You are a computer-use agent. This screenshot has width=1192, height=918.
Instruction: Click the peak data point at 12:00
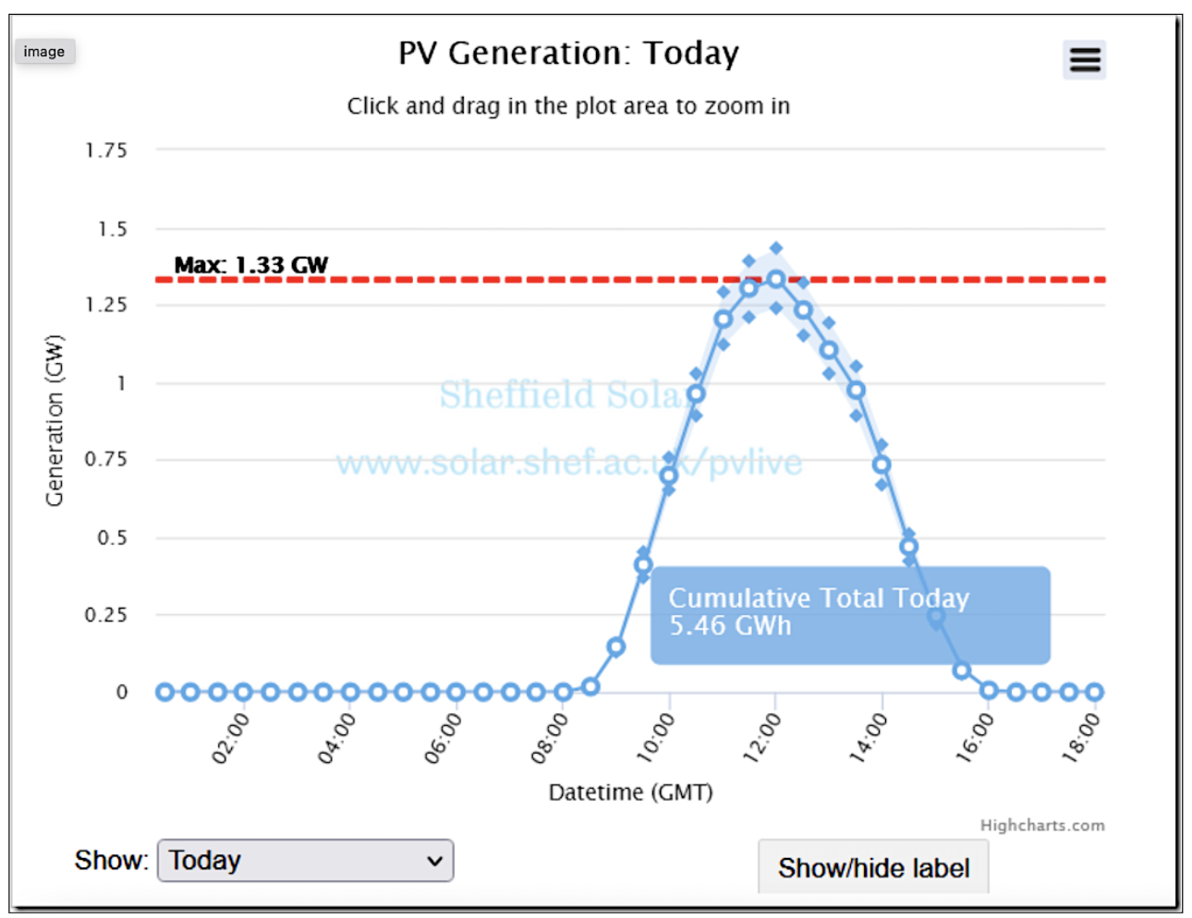click(x=776, y=279)
